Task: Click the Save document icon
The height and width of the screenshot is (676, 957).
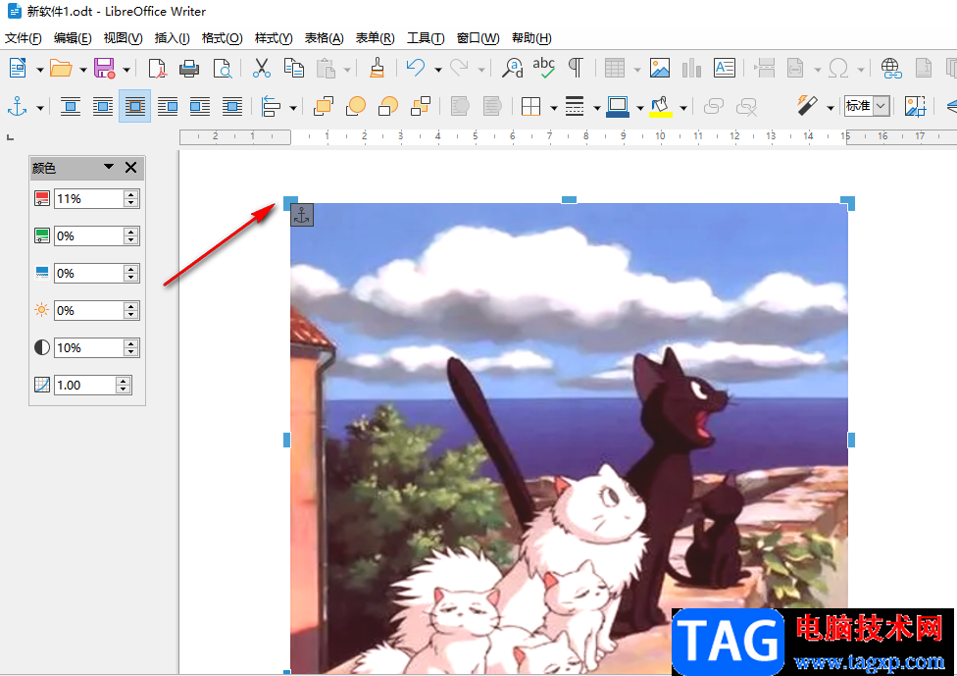Action: tap(104, 69)
